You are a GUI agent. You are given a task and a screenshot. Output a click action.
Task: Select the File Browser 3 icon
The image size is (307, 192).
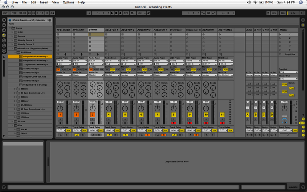click(4, 45)
